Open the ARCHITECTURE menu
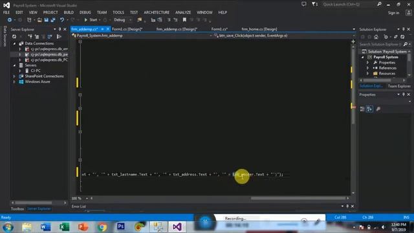414x233 pixels. [x=157, y=12]
